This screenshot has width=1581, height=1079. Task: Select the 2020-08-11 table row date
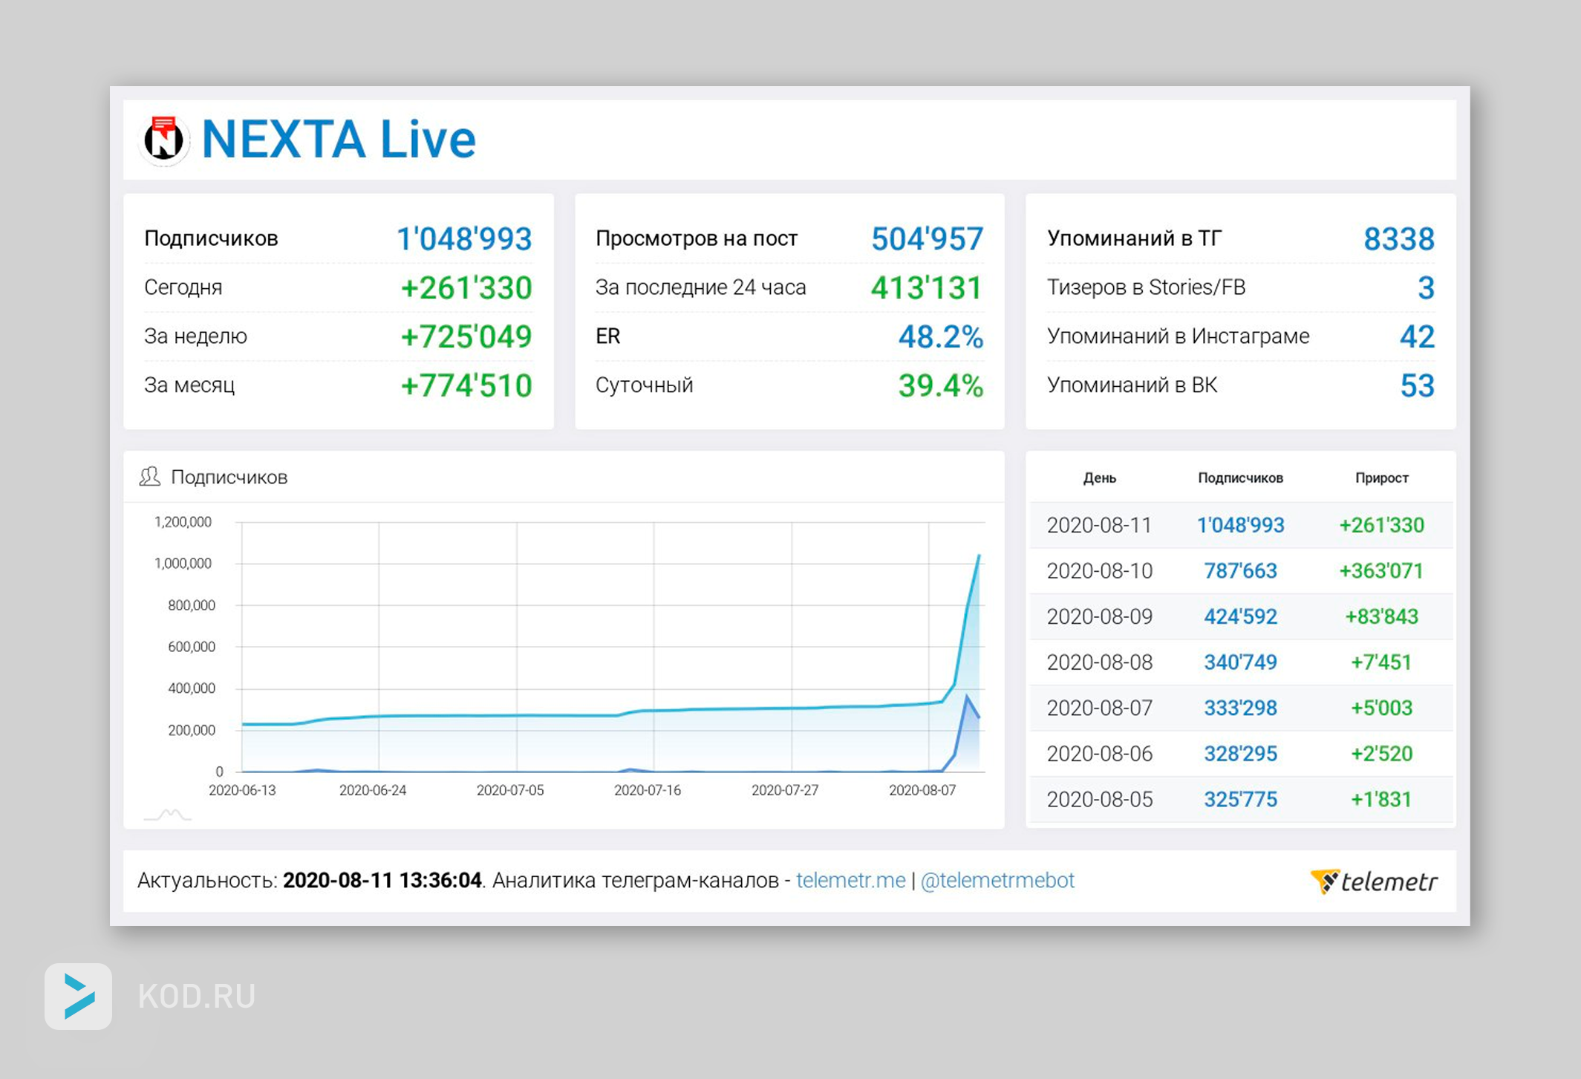click(1100, 525)
